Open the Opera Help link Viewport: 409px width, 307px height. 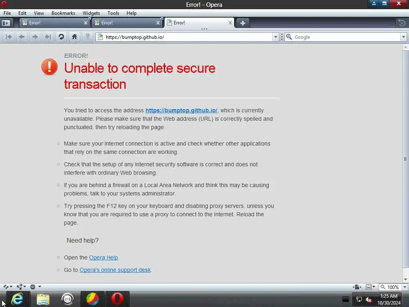(x=103, y=257)
